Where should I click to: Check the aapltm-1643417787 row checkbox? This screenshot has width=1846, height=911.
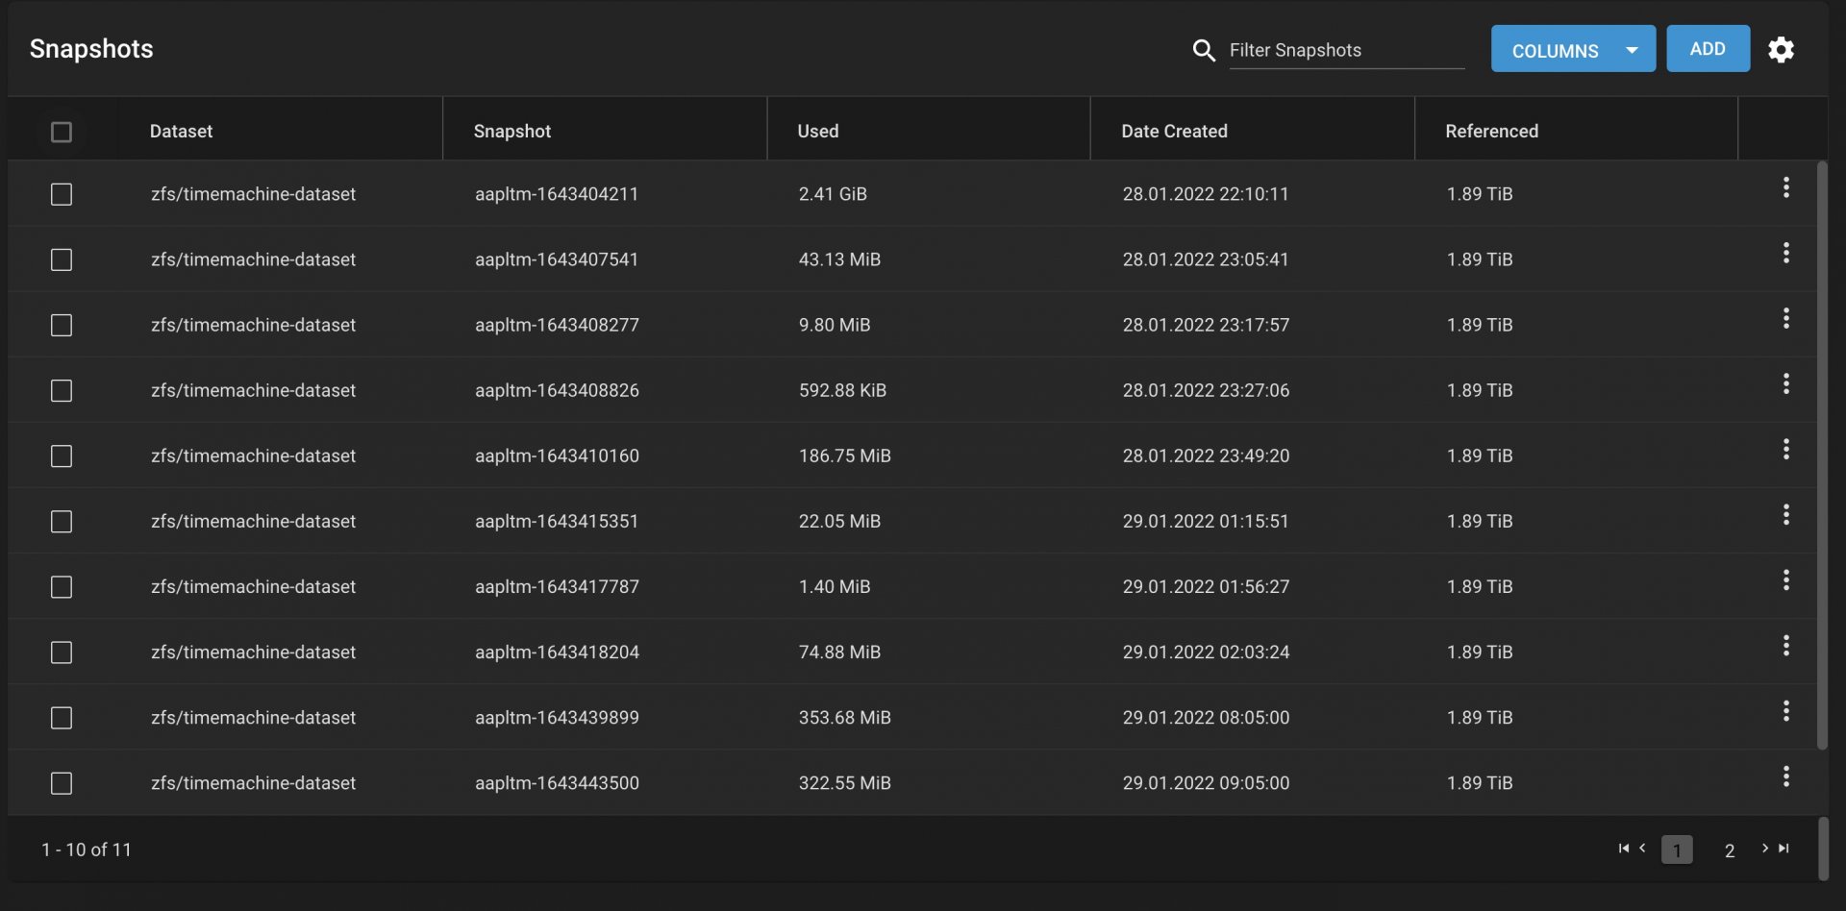62,586
